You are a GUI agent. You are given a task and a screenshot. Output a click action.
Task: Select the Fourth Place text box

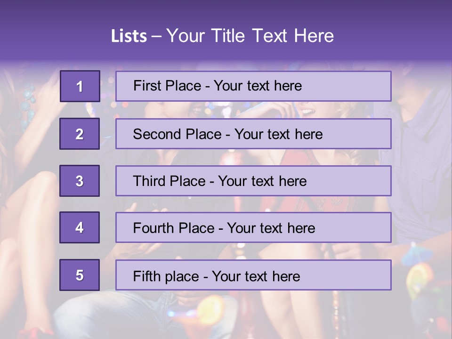(x=253, y=228)
